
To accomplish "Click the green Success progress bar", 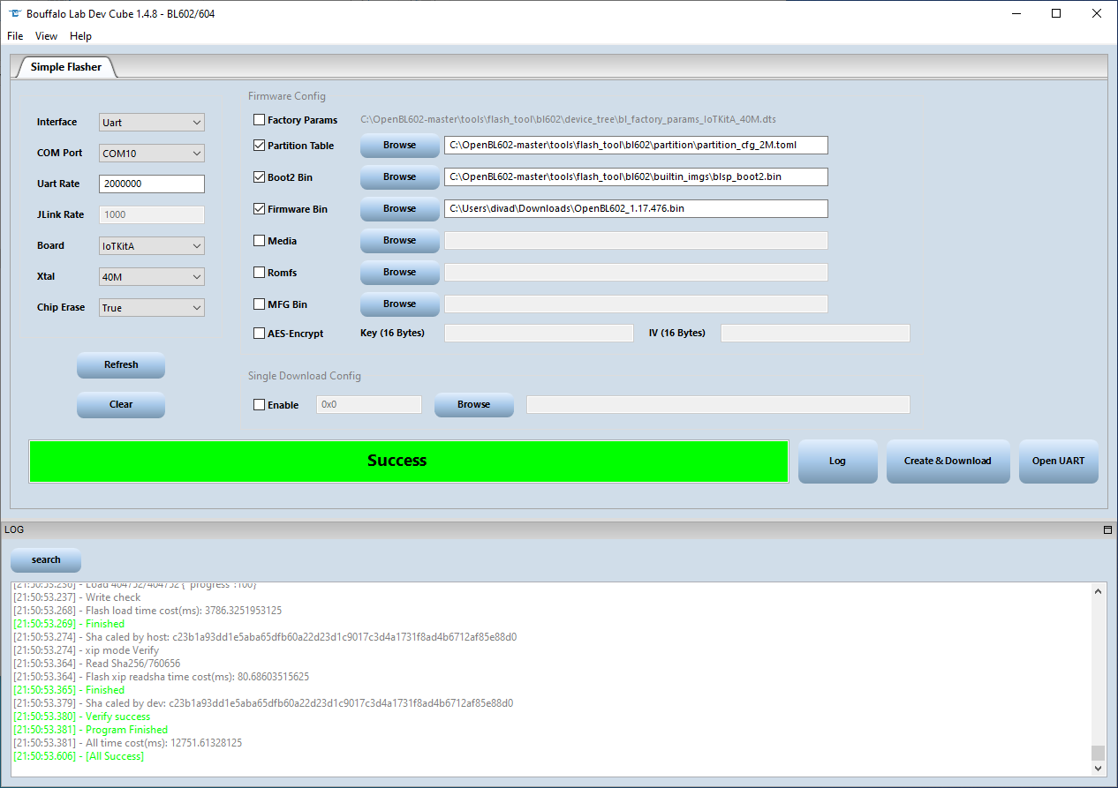I will pos(408,462).
